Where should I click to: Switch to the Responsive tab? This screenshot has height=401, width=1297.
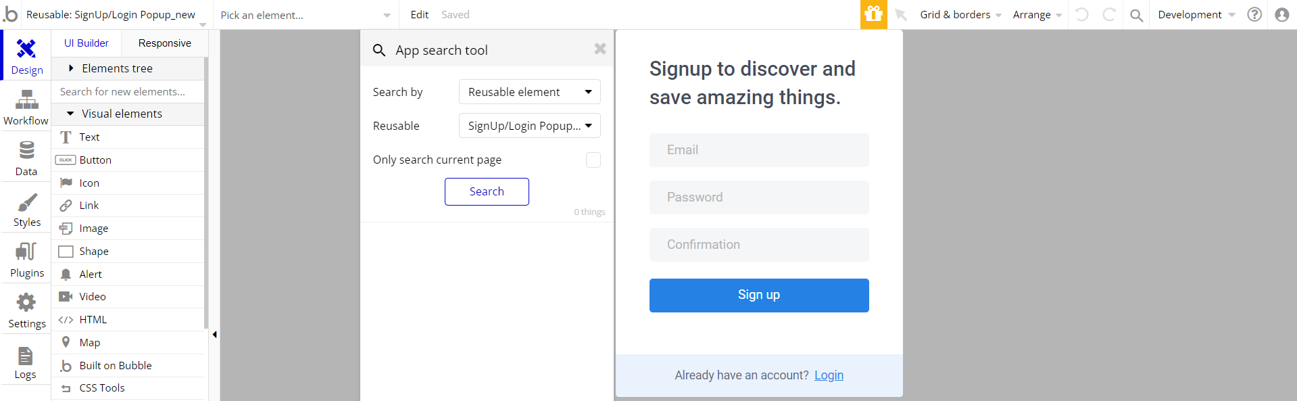(x=164, y=43)
